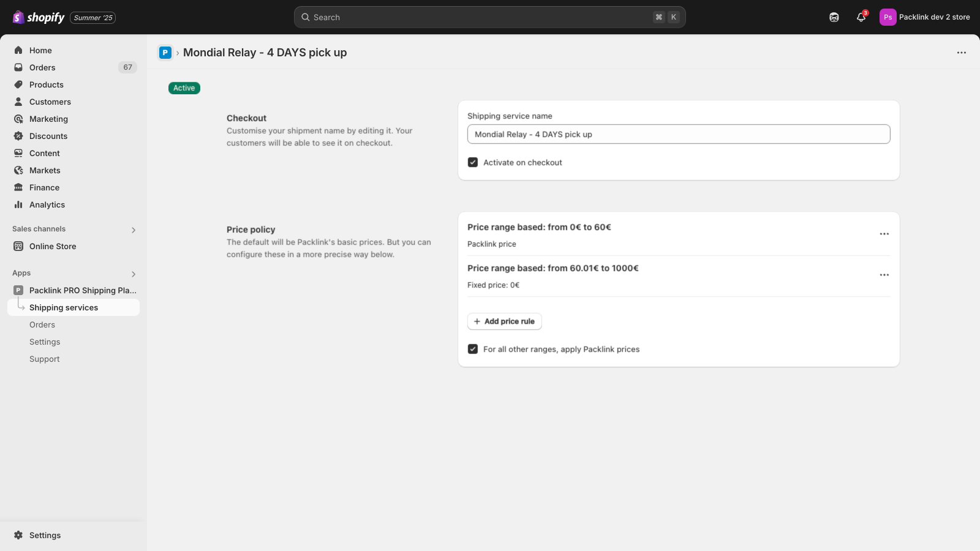
Task: Open Packlink PRO Shipping Platform app
Action: [83, 290]
